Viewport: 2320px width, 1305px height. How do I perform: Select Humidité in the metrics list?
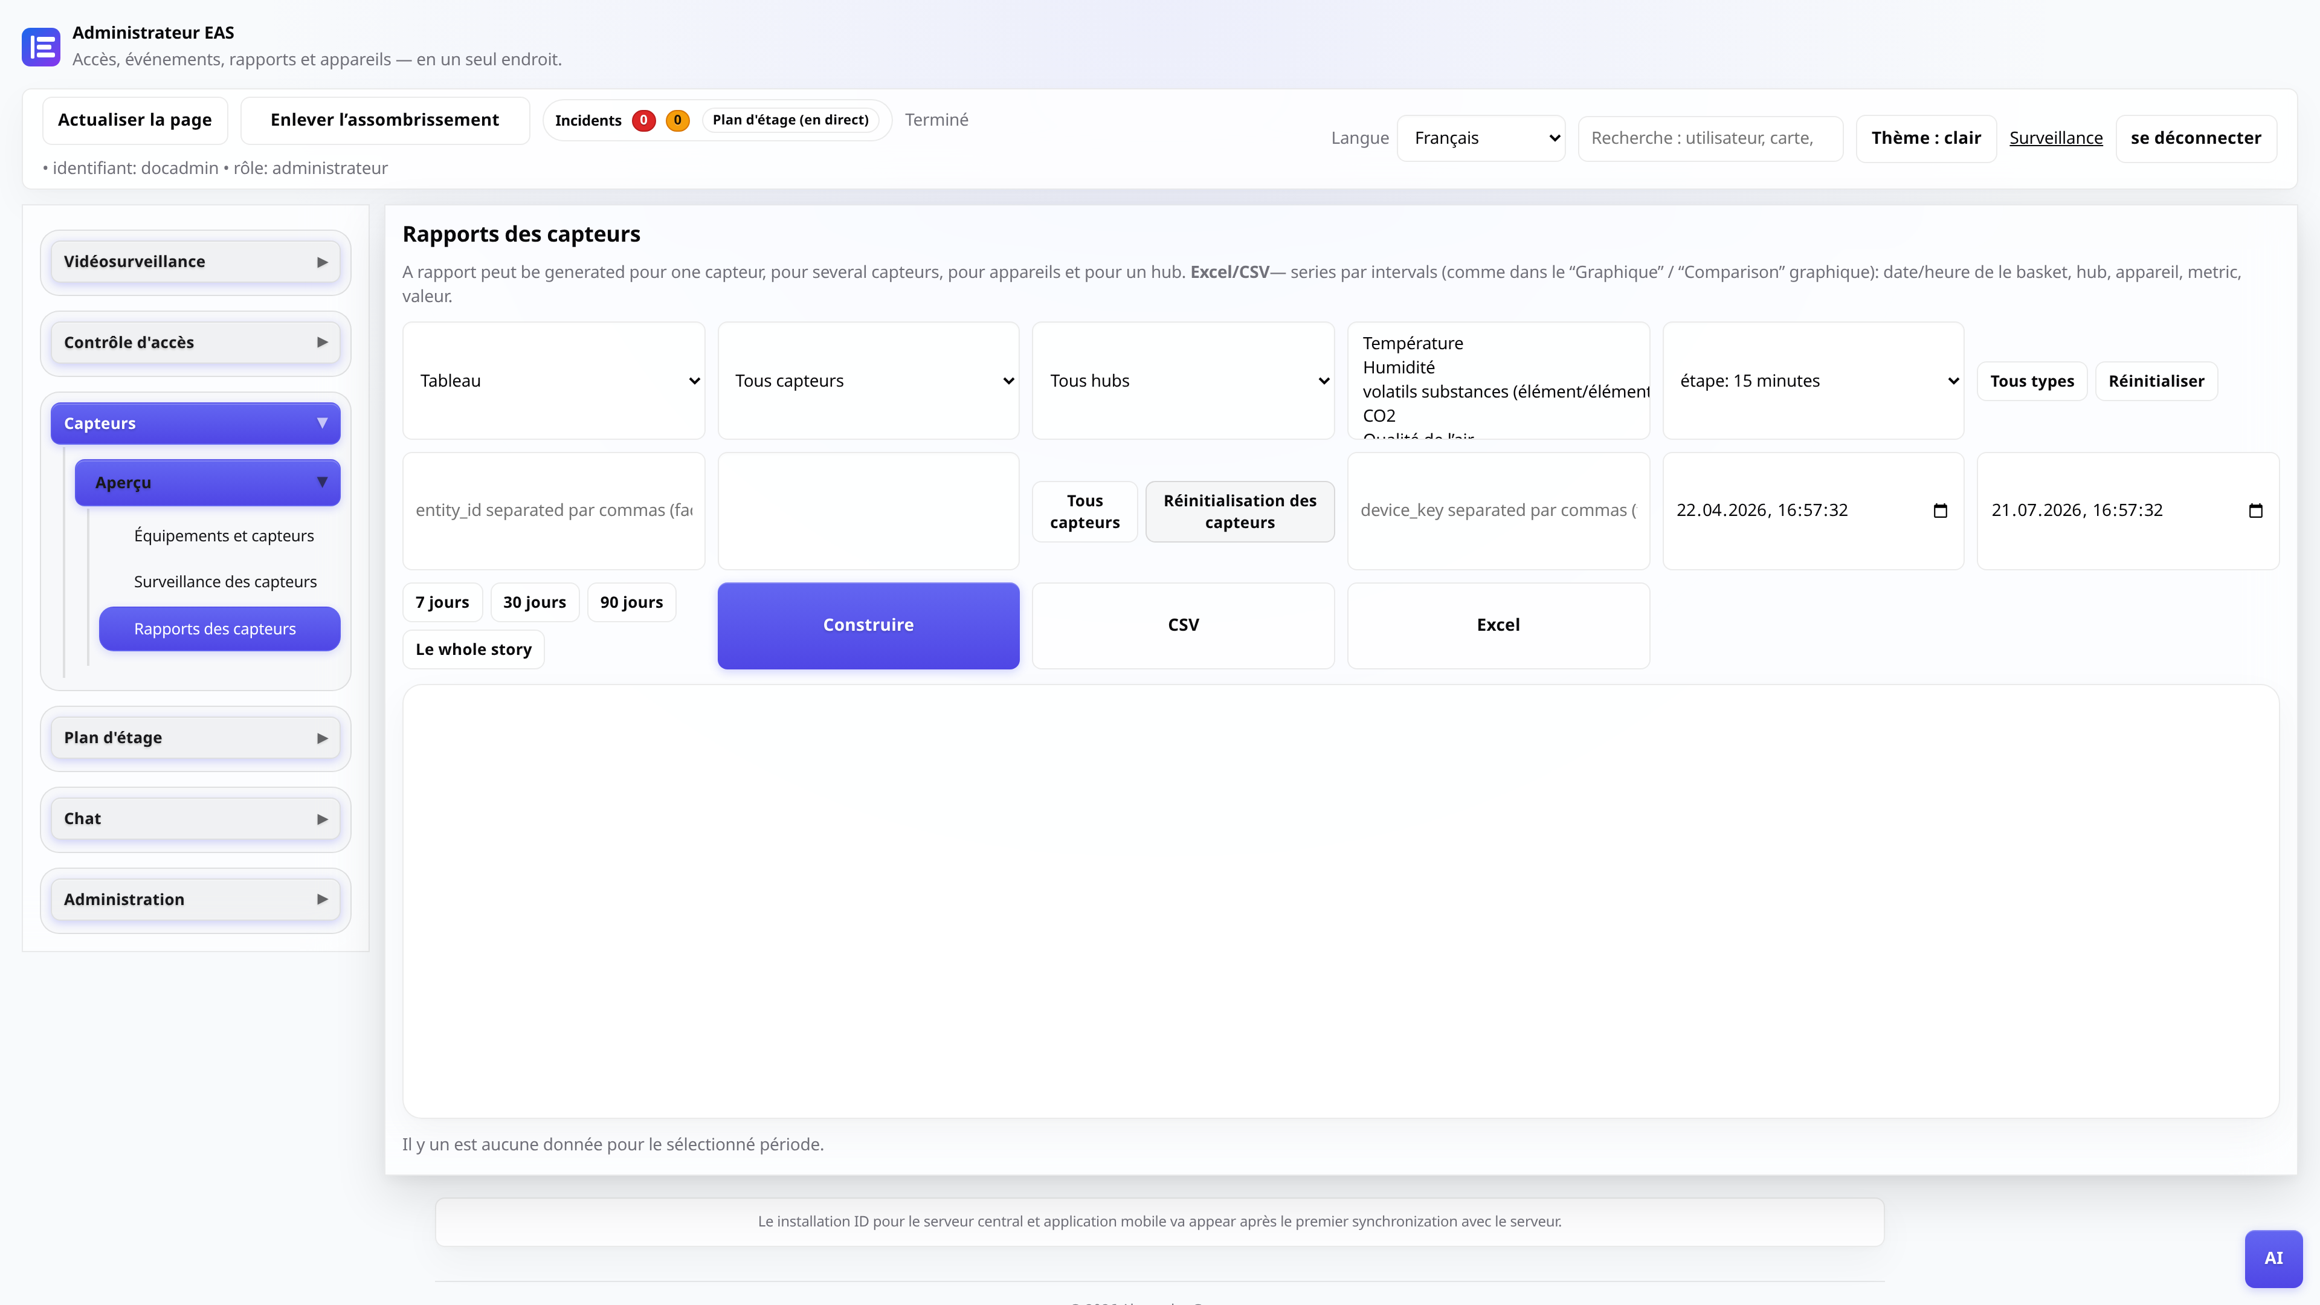tap(1399, 367)
